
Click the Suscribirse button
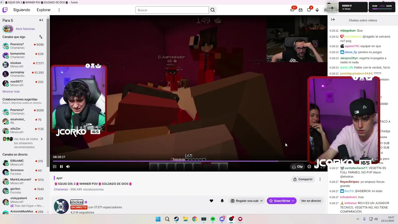point(282,201)
